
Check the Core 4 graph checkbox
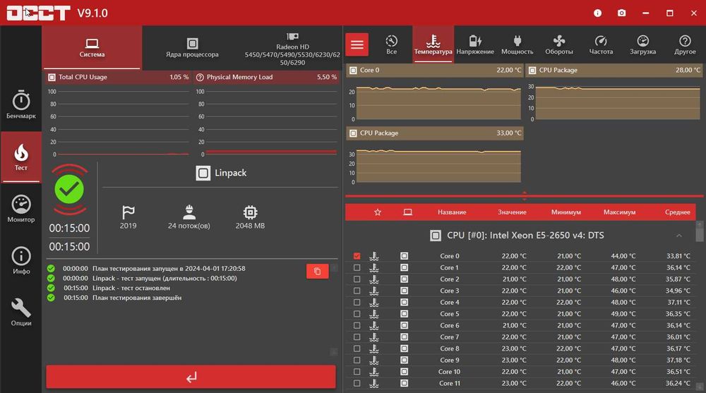(x=357, y=302)
